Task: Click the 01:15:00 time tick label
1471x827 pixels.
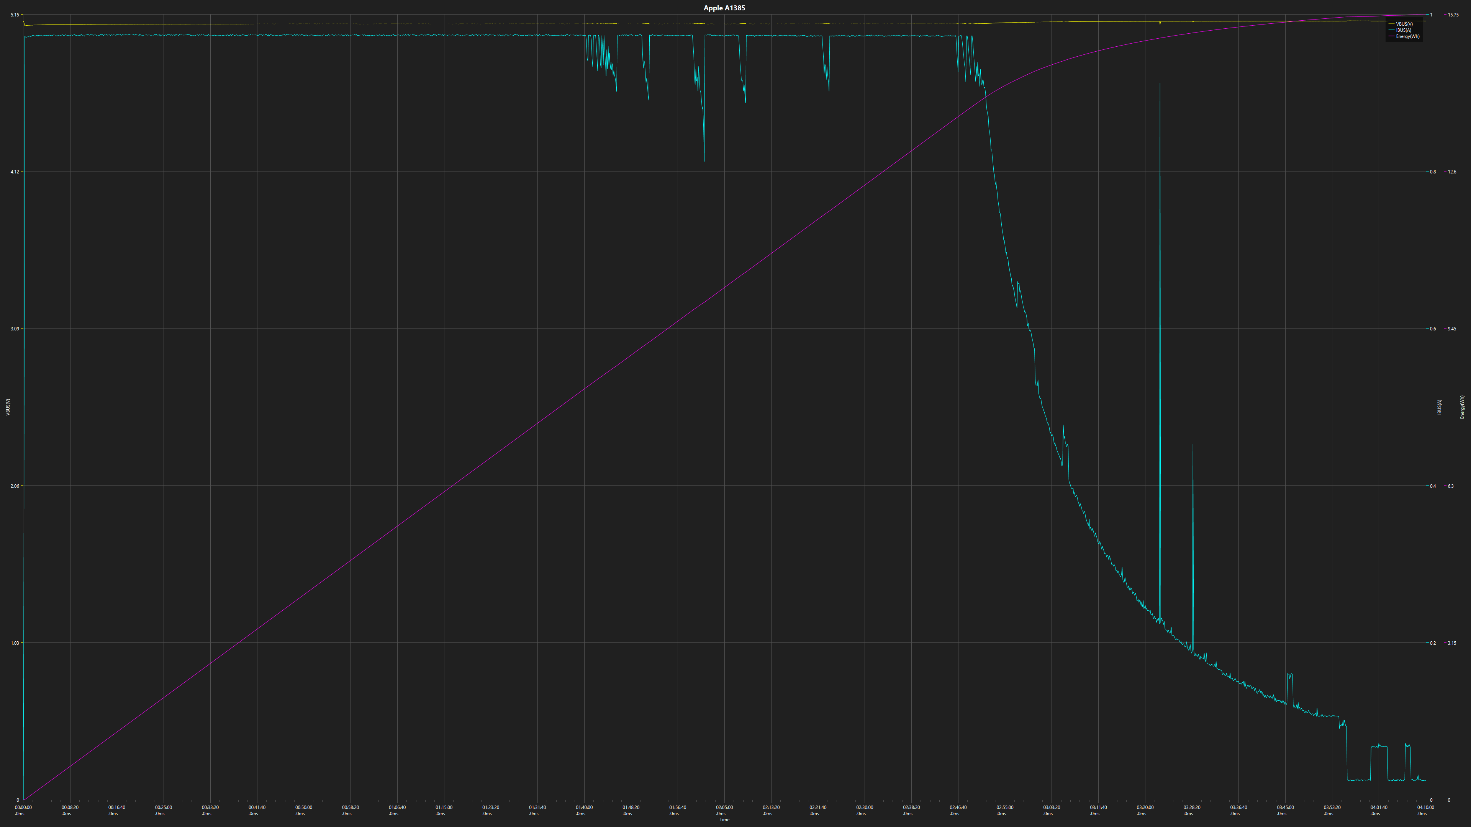Action: click(x=444, y=807)
